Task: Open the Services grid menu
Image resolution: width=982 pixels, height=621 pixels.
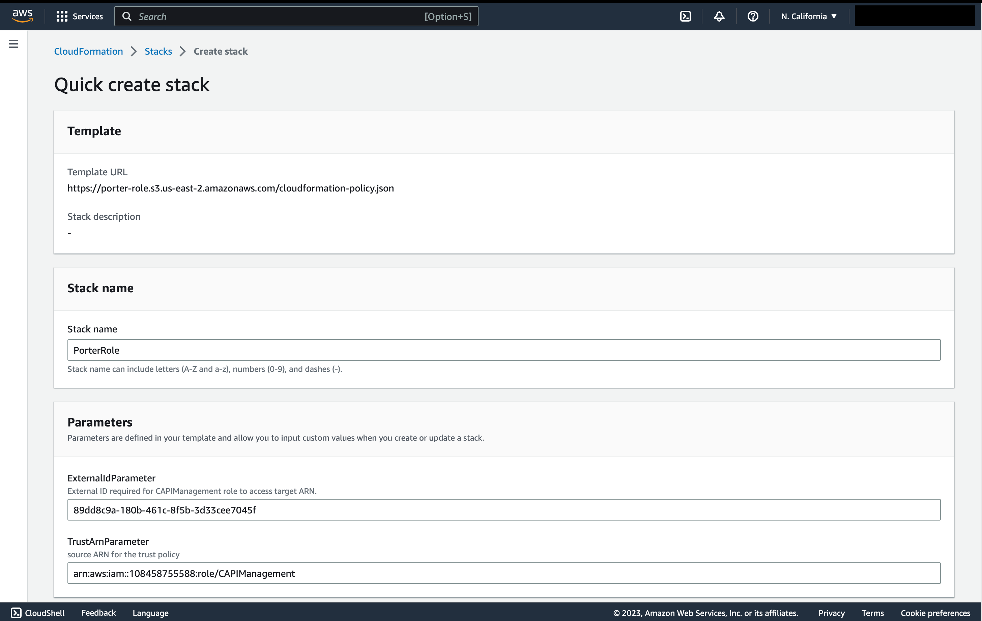Action: pyautogui.click(x=62, y=16)
